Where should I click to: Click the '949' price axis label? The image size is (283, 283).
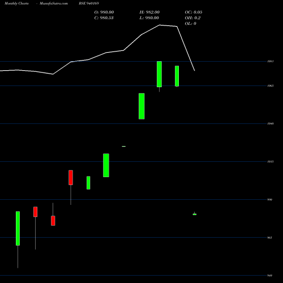(x=269, y=276)
